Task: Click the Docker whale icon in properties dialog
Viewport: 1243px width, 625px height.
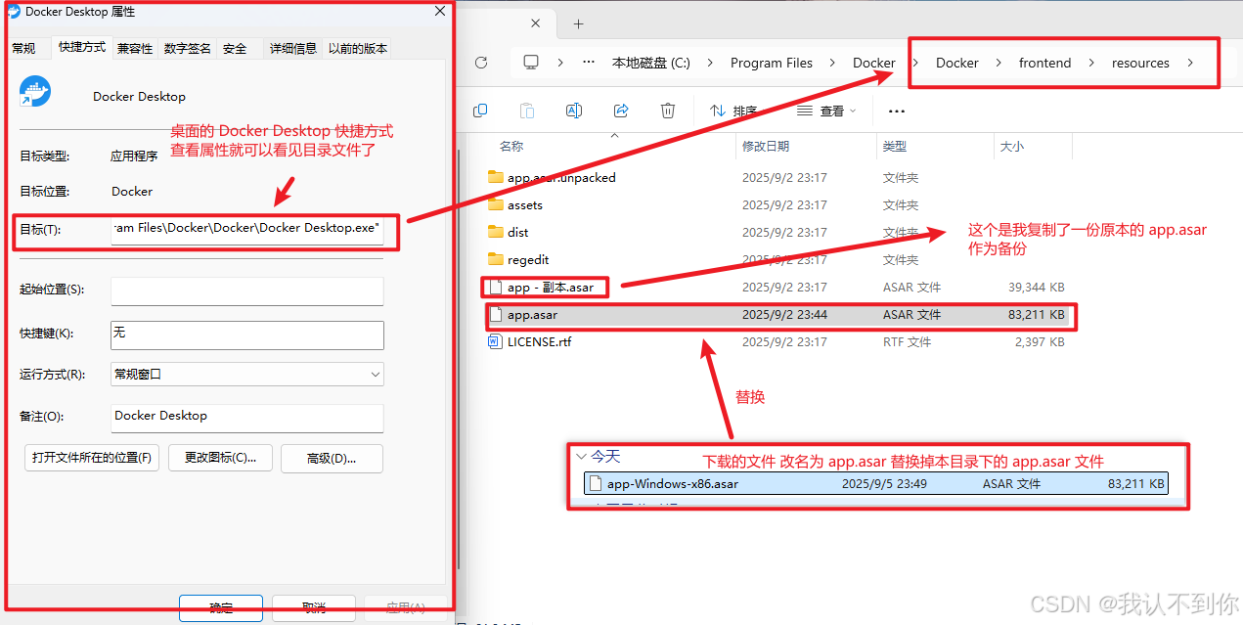Action: click(35, 92)
